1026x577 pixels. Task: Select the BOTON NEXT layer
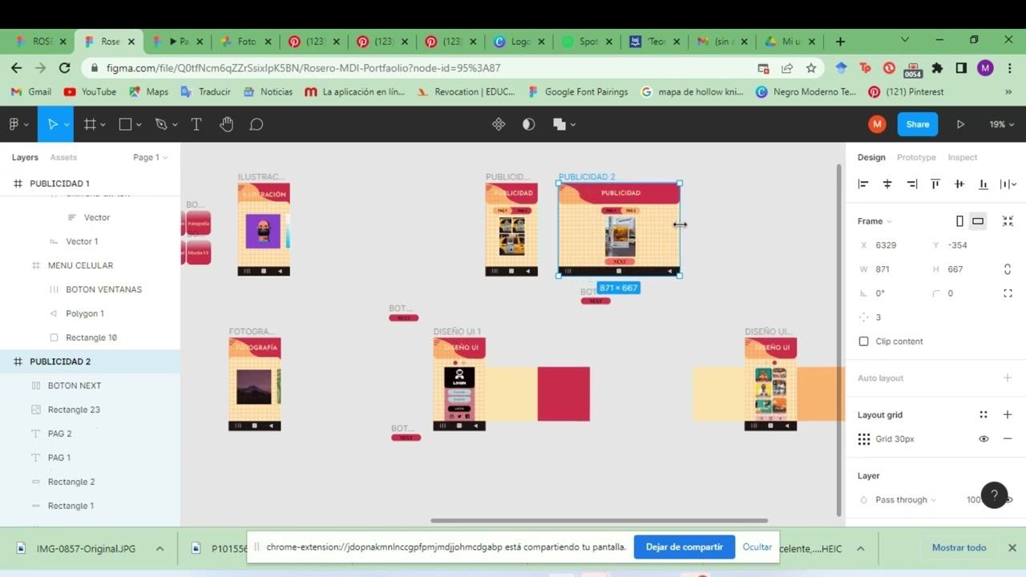pos(90,385)
